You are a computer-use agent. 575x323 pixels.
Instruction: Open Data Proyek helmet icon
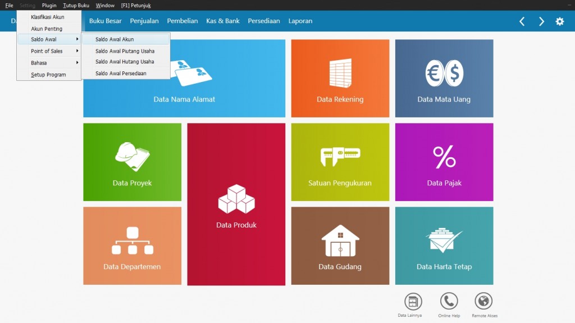click(132, 156)
